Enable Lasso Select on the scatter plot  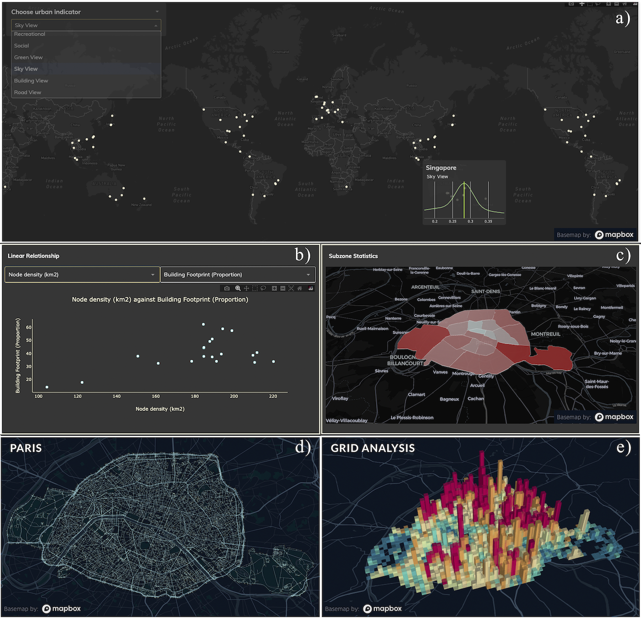263,288
